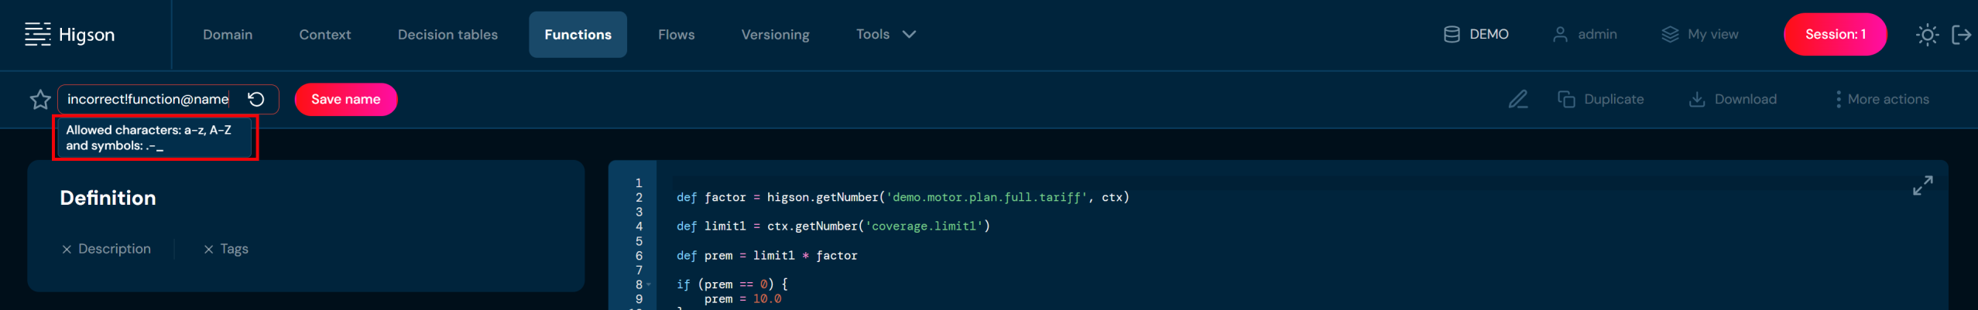The width and height of the screenshot is (1978, 310).
Task: Collapse code fold arrow on line 8
Action: click(x=649, y=284)
